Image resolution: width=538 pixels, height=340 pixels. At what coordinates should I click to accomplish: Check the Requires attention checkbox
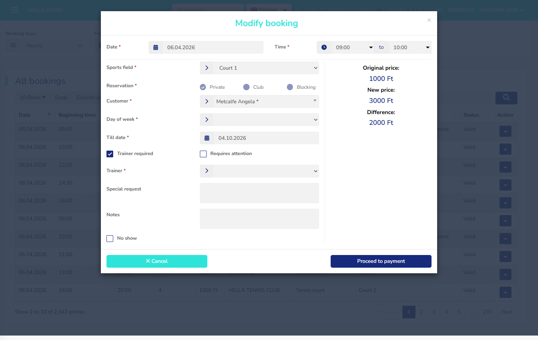(203, 154)
